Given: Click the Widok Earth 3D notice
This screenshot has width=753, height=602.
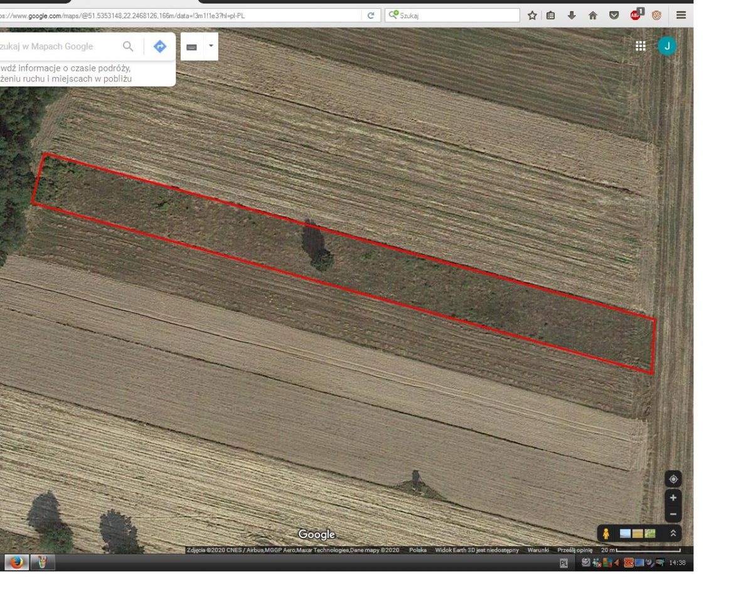Looking at the screenshot, I should (477, 550).
